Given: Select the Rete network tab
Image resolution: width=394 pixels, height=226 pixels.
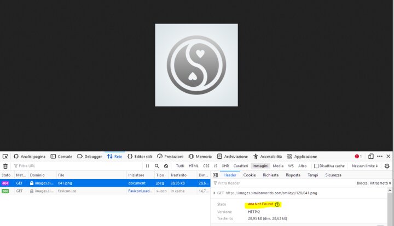Looking at the screenshot, I should [114, 156].
